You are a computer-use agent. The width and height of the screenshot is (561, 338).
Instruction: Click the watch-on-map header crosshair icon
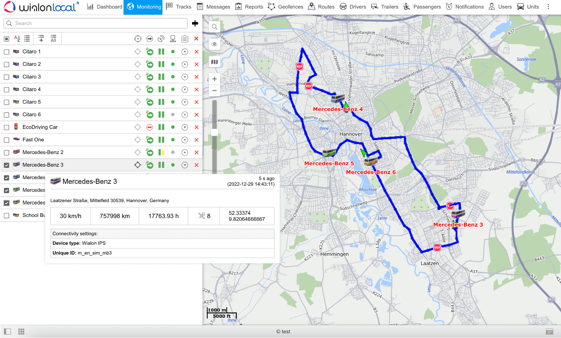(x=138, y=39)
